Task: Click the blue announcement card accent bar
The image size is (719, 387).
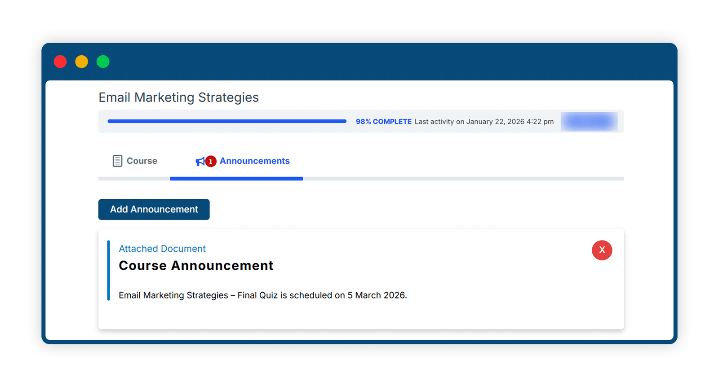Action: point(109,270)
